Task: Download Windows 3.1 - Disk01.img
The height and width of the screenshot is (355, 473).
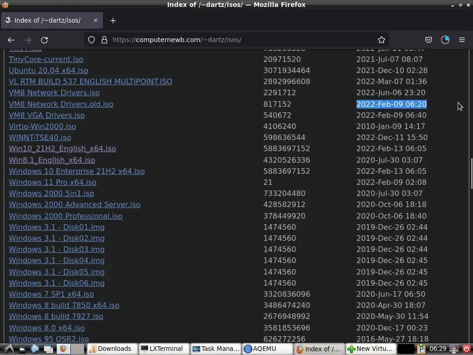Action: pos(57,227)
